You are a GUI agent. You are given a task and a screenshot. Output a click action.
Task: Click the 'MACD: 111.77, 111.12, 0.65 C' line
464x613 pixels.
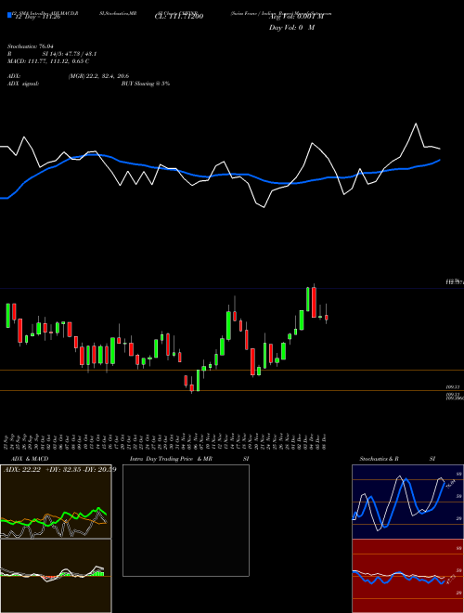(48, 61)
